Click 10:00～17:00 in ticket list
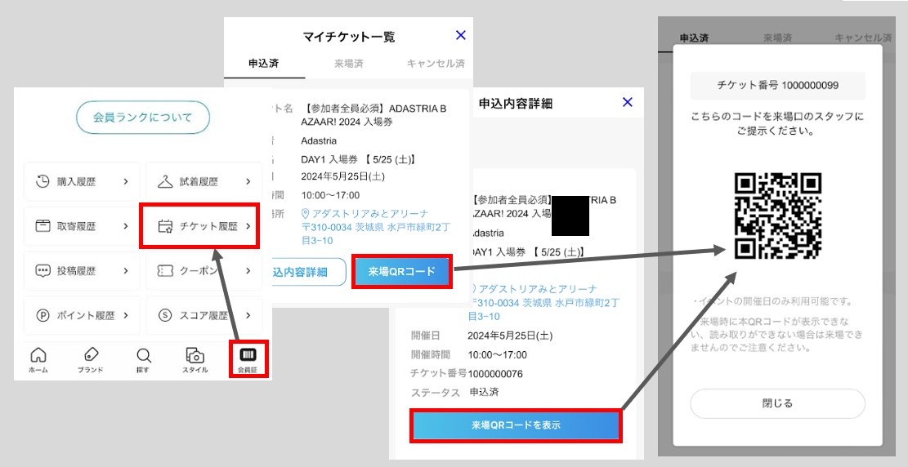Image resolution: width=908 pixels, height=467 pixels. coord(330,195)
